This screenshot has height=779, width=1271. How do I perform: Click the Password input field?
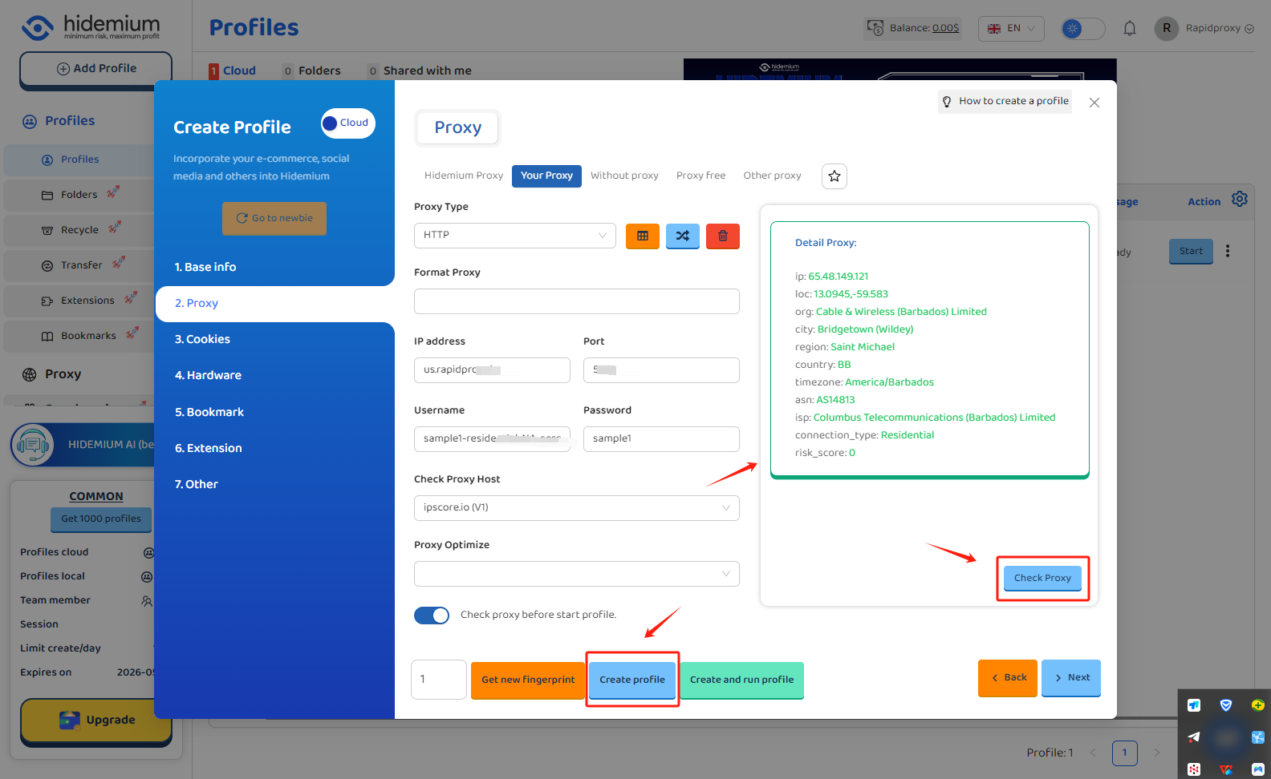661,439
